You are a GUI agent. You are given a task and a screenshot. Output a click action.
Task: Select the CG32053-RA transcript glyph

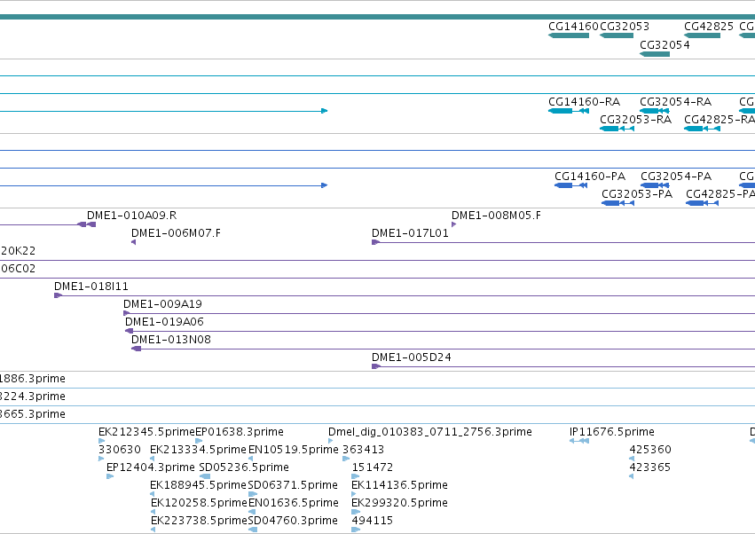point(617,129)
